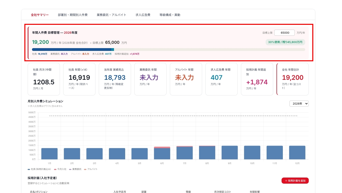Toggle the アルバイト legend entry

click(91, 169)
